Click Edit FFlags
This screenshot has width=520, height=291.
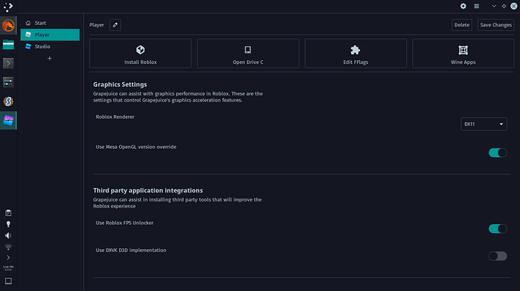point(356,53)
